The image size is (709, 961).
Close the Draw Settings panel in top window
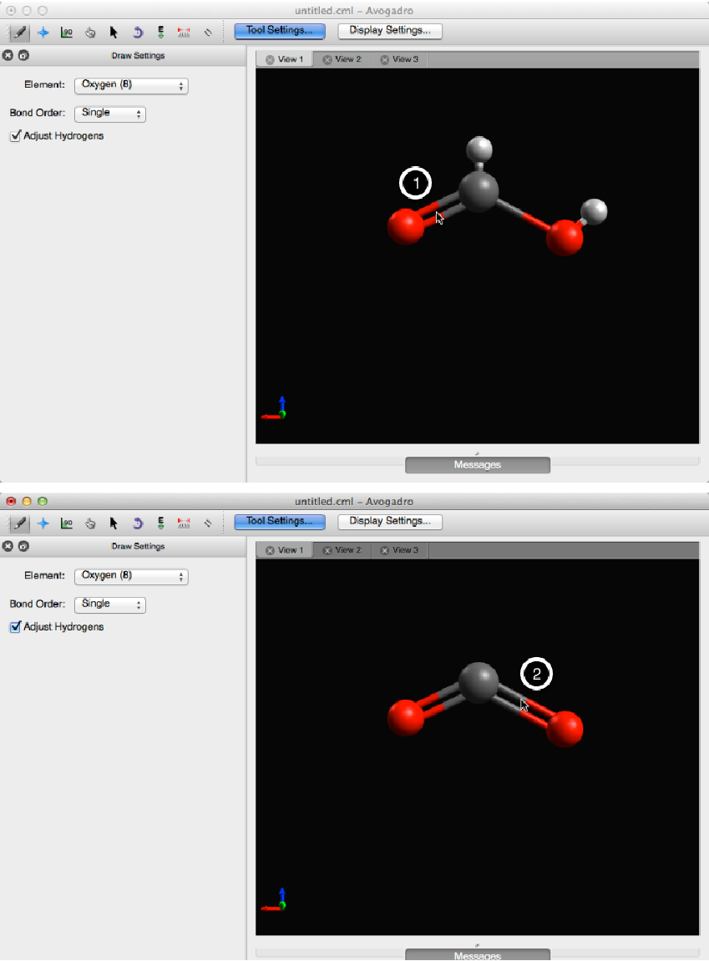[x=8, y=56]
